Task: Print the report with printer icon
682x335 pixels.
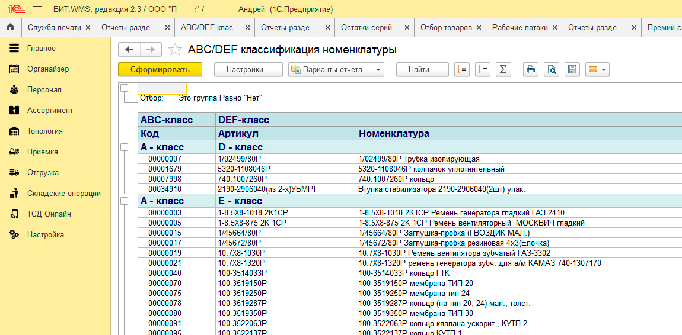Action: pyautogui.click(x=530, y=69)
